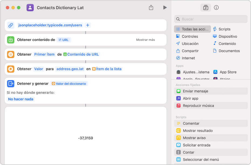Select Valor del diccionario variable
The height and width of the screenshot is (165, 251).
(69, 84)
